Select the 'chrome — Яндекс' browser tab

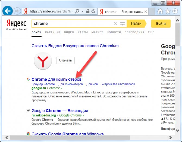click(x=123, y=12)
